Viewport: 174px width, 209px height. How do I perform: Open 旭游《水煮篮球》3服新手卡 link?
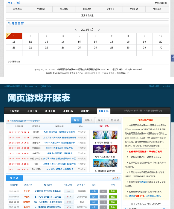click(60, 153)
